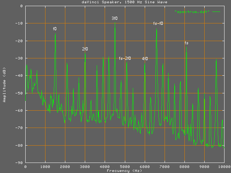Click the -50 y-axis tick label
The width and height of the screenshot is (231, 173).
(19, 93)
